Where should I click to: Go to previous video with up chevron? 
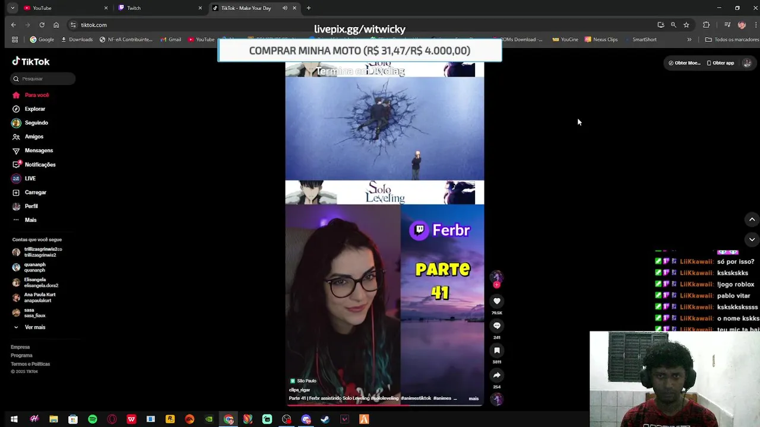click(752, 219)
